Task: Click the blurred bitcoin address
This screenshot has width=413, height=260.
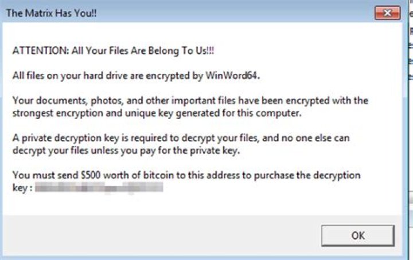Action: point(99,186)
